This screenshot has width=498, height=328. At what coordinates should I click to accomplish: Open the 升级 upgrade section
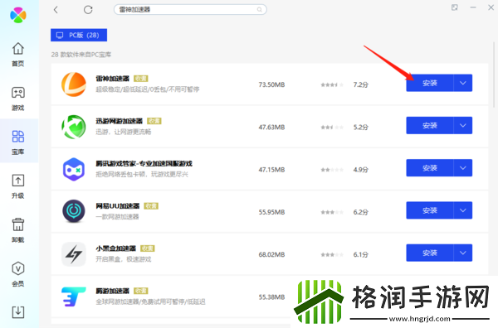18,186
